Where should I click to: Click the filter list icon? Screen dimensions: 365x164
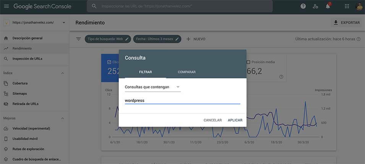[79, 39]
